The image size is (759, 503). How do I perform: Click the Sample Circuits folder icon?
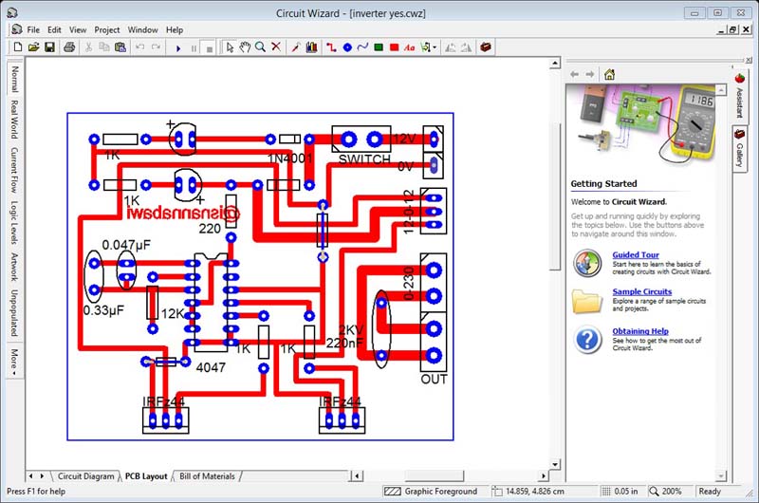[587, 301]
